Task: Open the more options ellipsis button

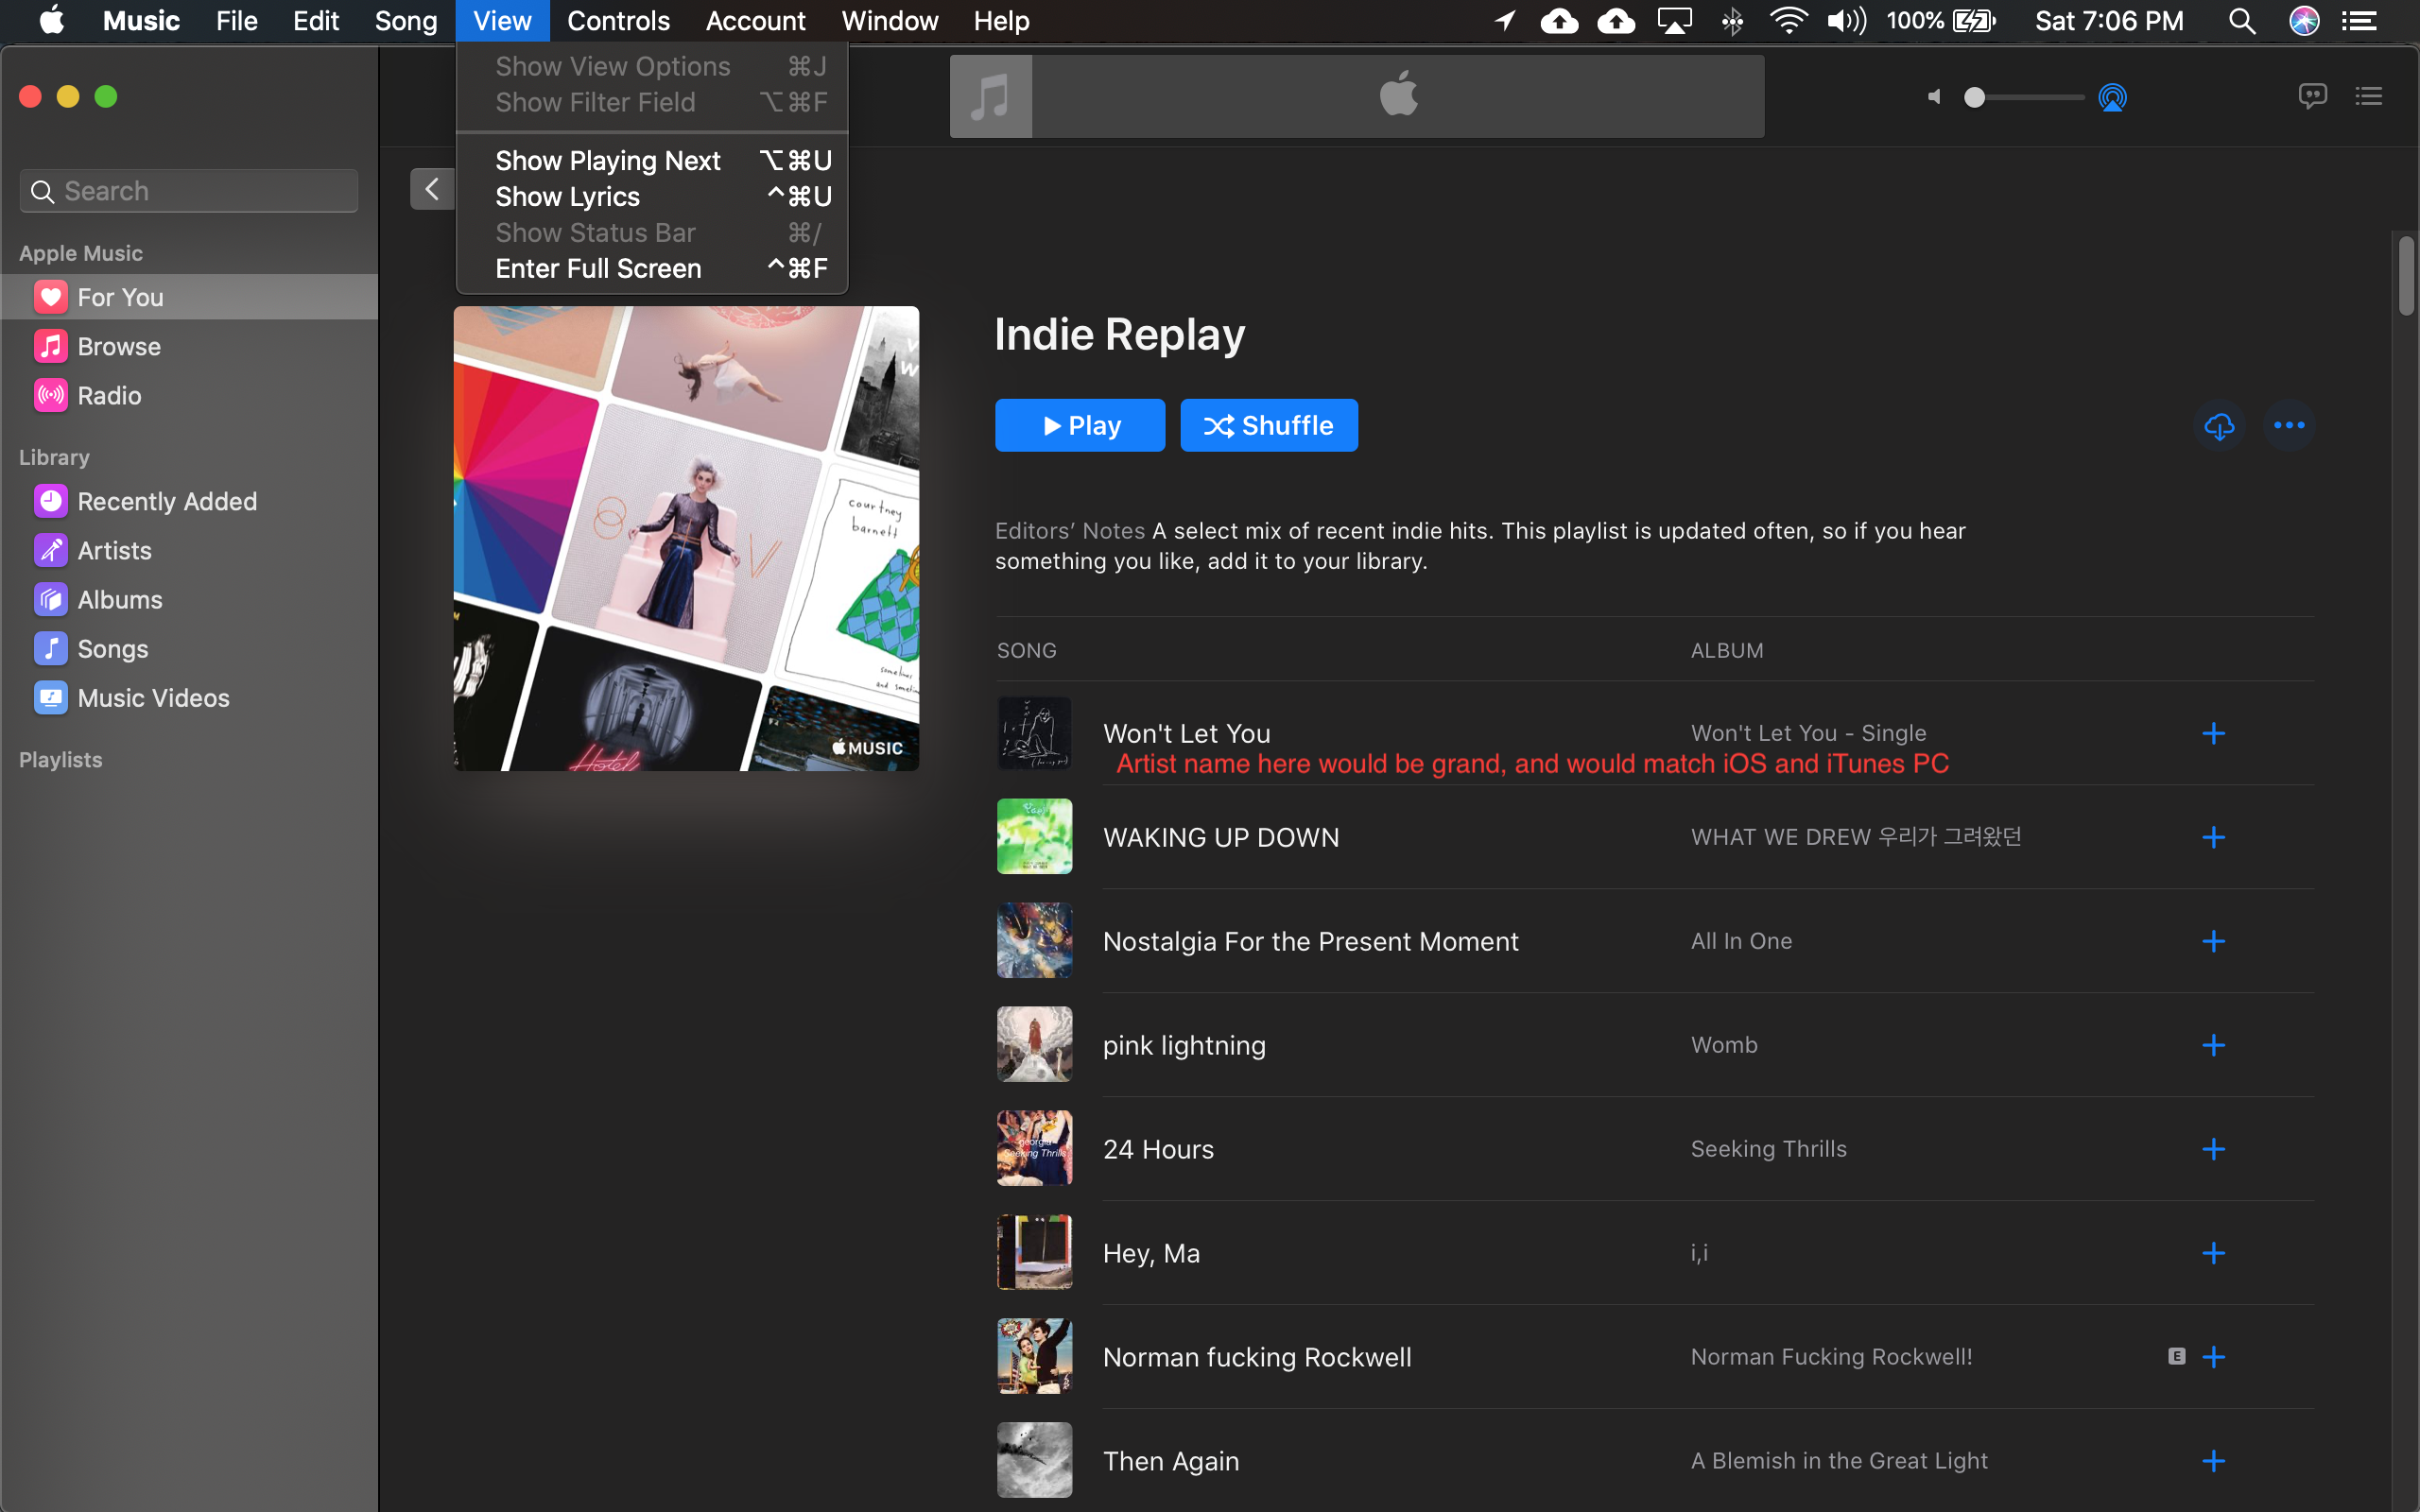Action: click(x=2289, y=426)
